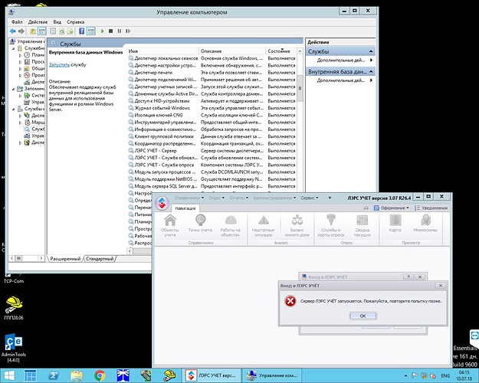Screen dimensions: 479x383
Task: Open Нештатные ситуации ribbon icon
Action: click(264, 226)
